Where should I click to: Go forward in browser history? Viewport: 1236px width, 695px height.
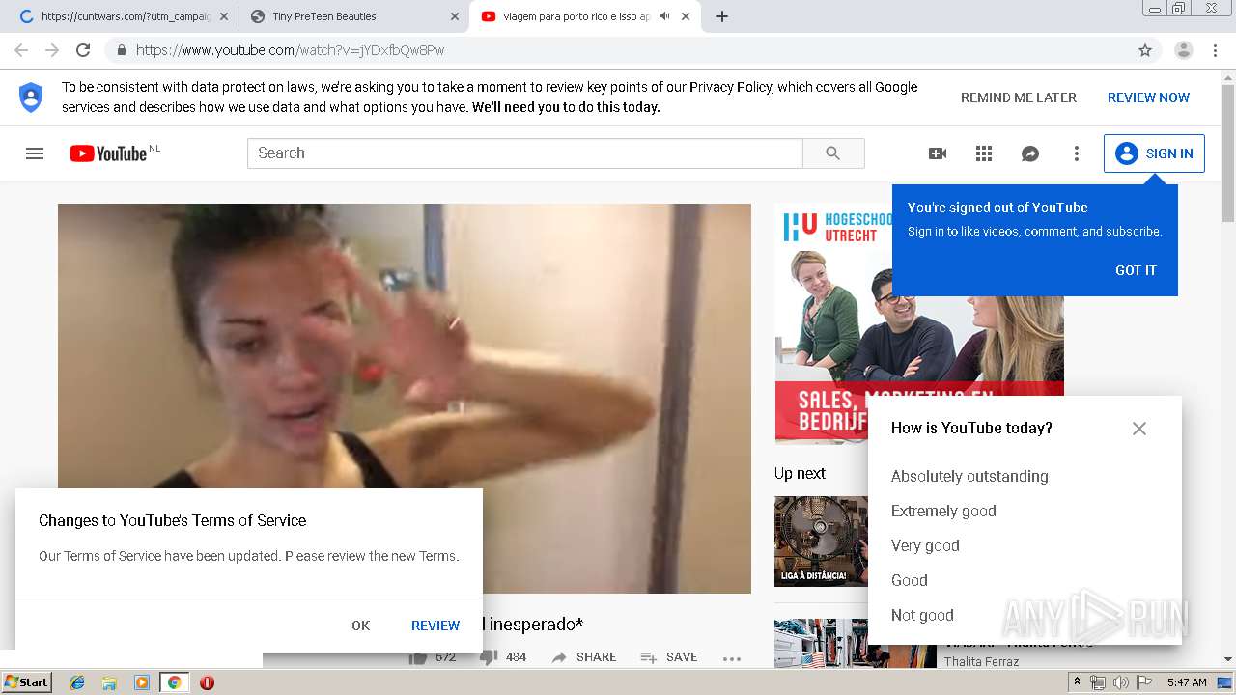(x=52, y=50)
